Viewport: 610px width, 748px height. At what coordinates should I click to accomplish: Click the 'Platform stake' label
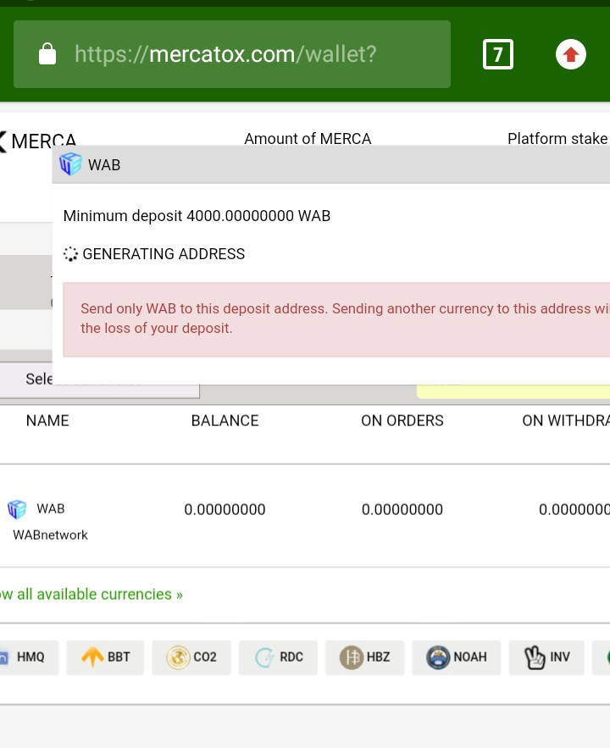557,139
